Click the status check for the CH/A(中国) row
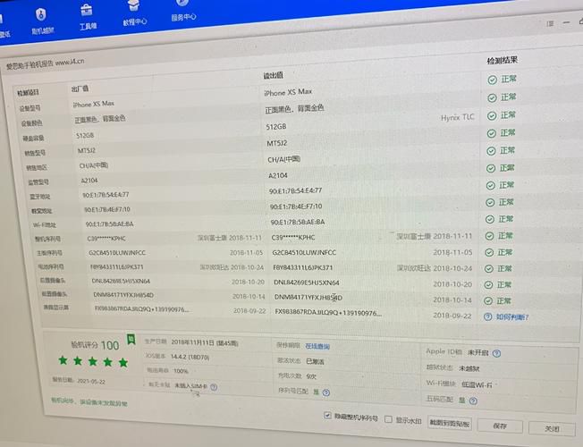This screenshot has width=583, height=447. coord(491,150)
